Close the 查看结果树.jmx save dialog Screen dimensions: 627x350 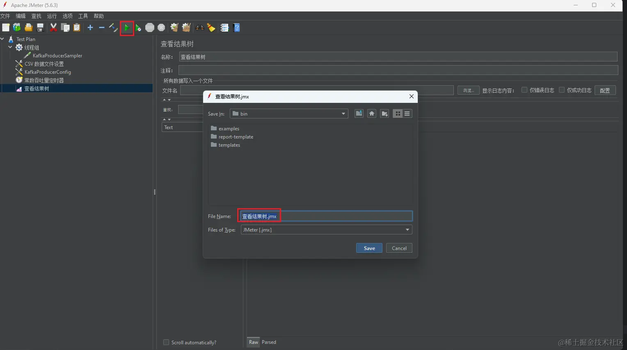click(412, 96)
